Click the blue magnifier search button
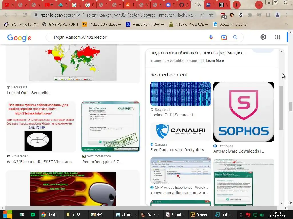 tap(235, 37)
